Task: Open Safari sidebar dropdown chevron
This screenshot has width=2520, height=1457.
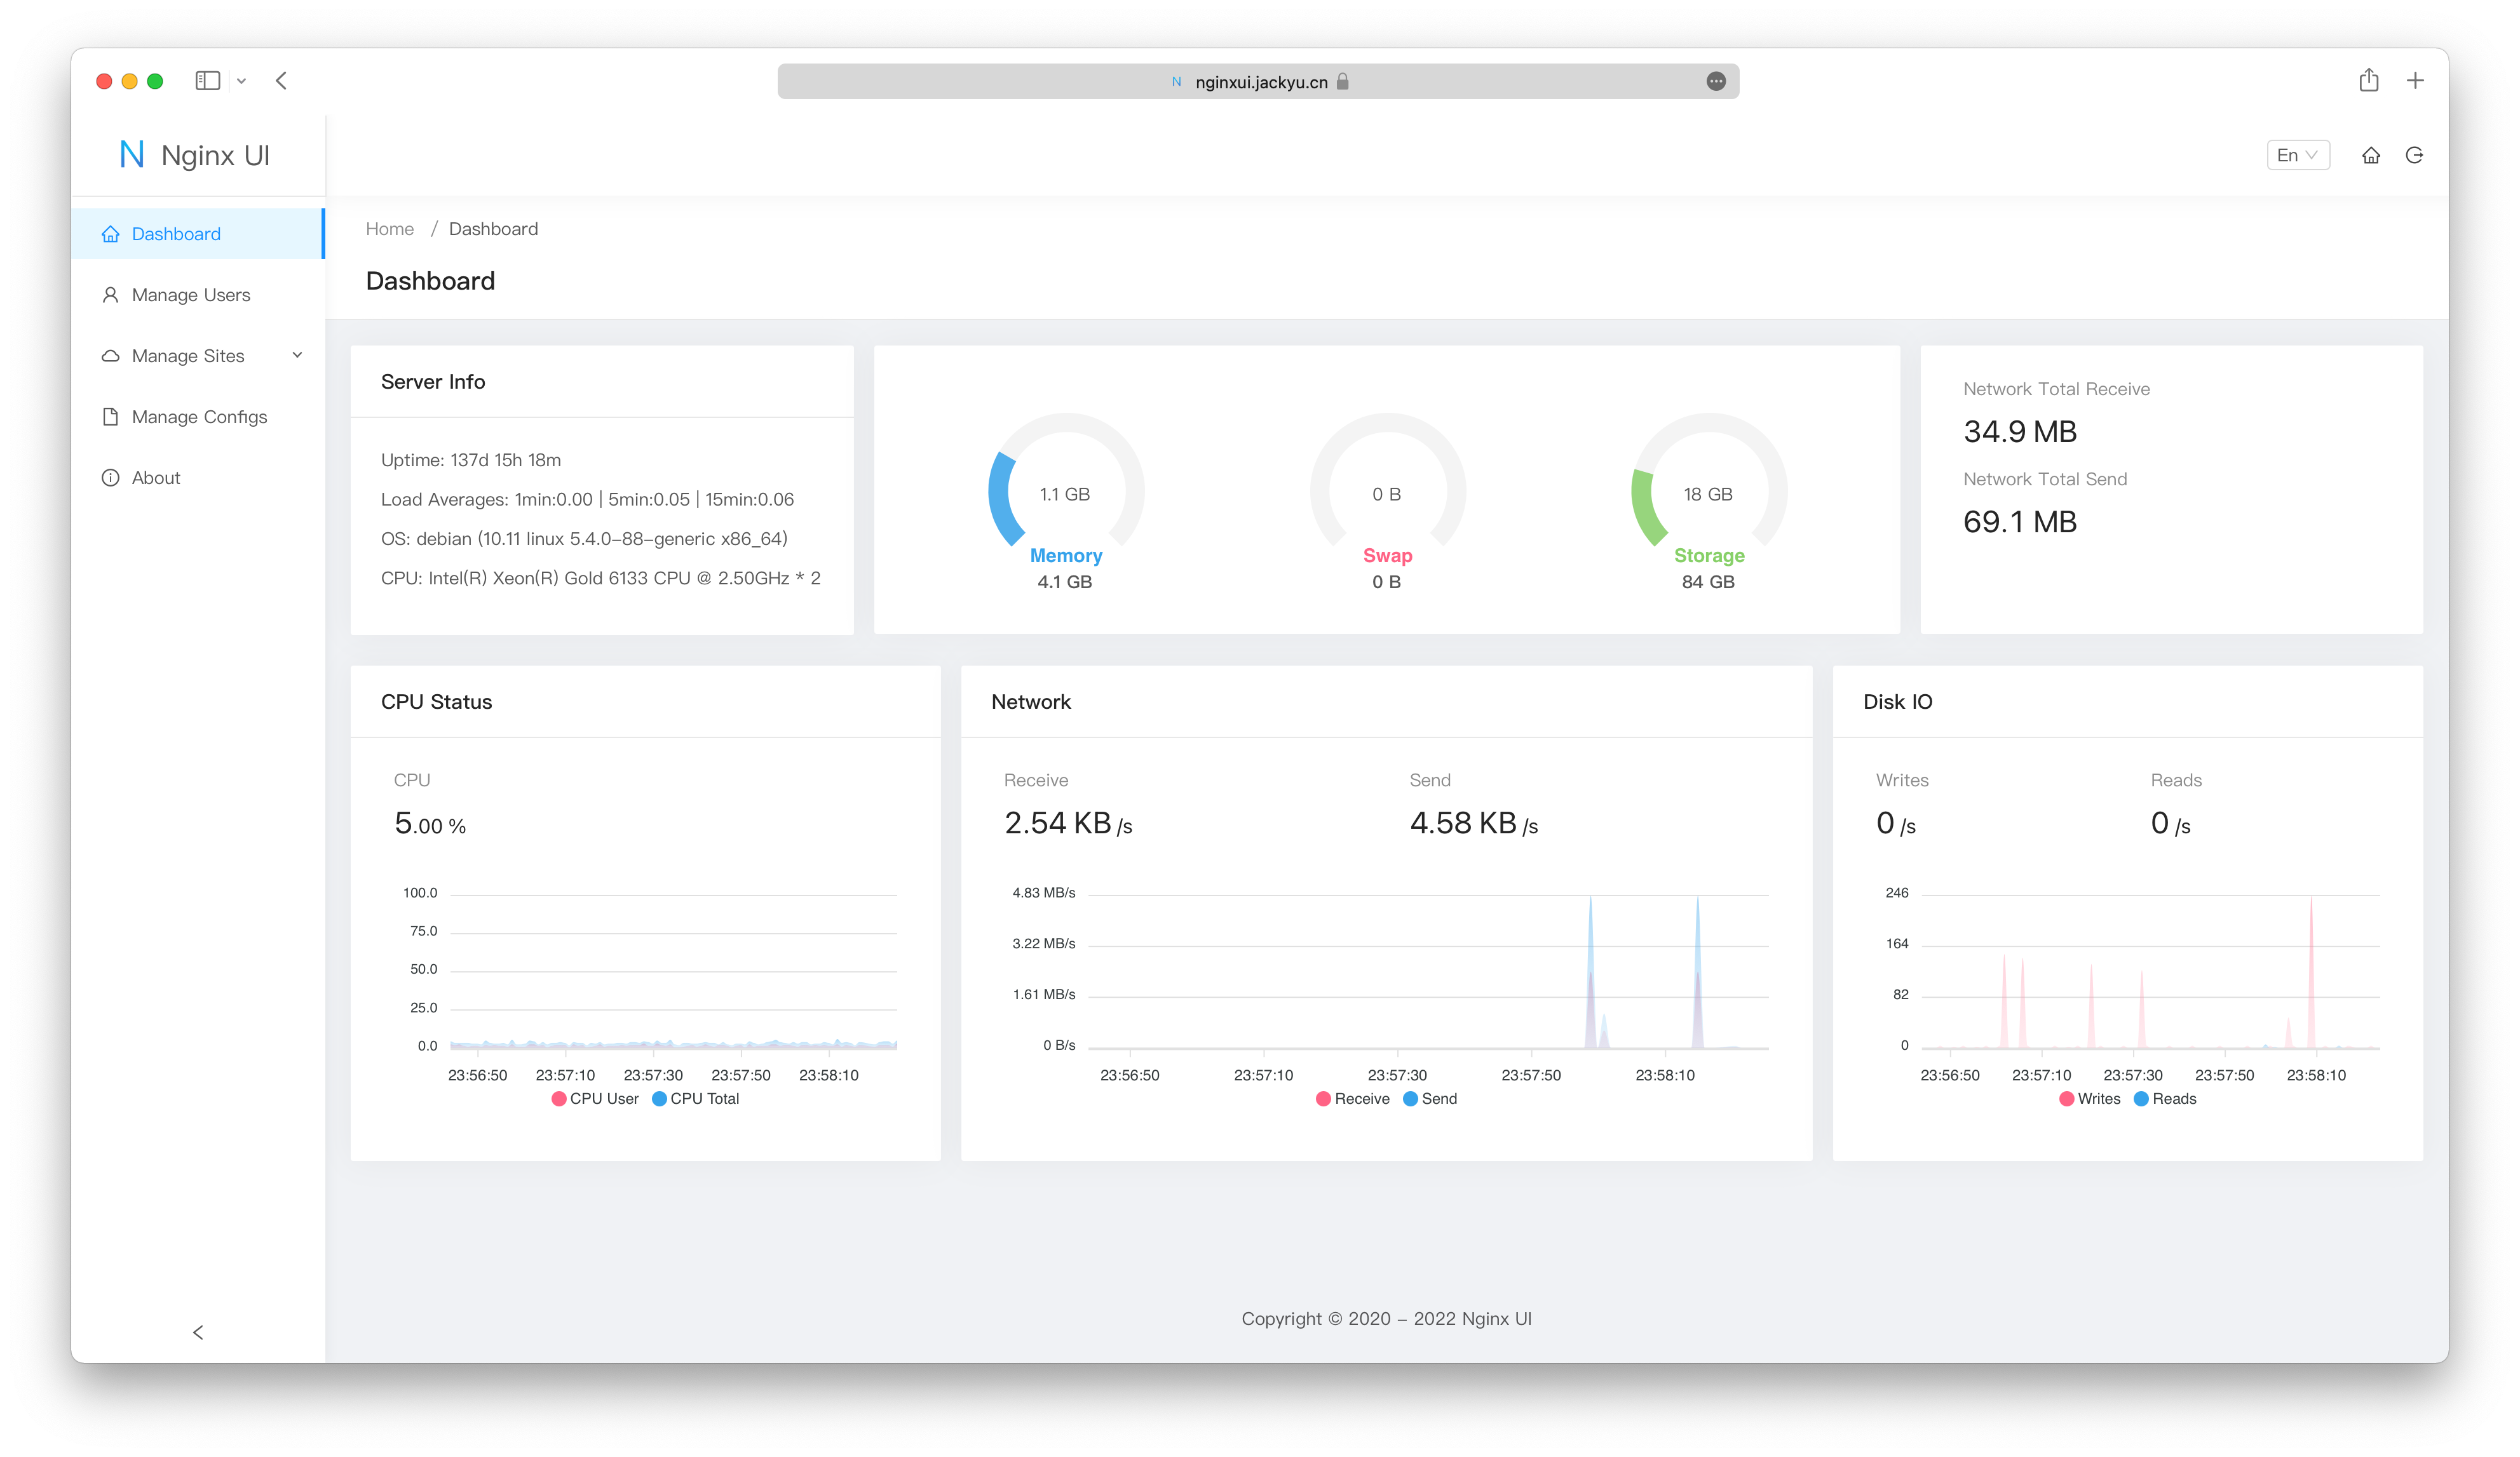Action: pyautogui.click(x=241, y=82)
